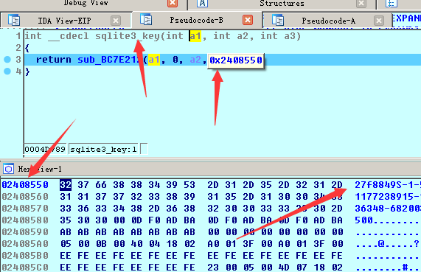Viewport: 421px width, 272px height.
Task: Close the Pseudocode-A tab
Action: coord(378,21)
